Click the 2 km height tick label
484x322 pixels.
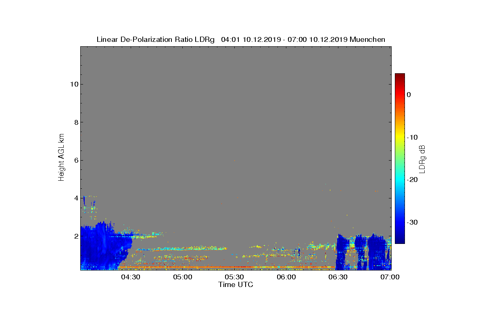pos(75,236)
